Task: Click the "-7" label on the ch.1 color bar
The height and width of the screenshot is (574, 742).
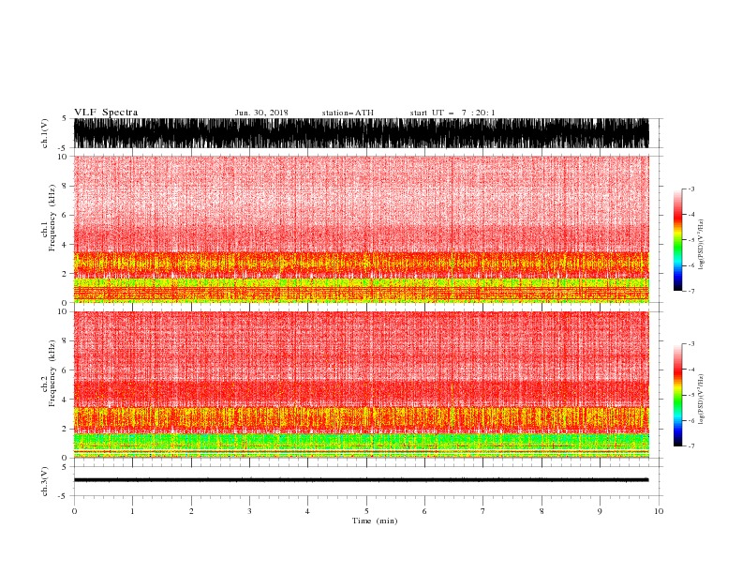Action: click(690, 291)
